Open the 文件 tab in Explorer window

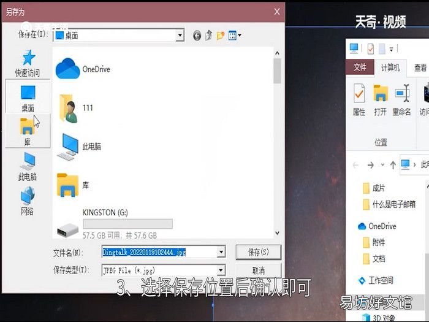[360, 67]
